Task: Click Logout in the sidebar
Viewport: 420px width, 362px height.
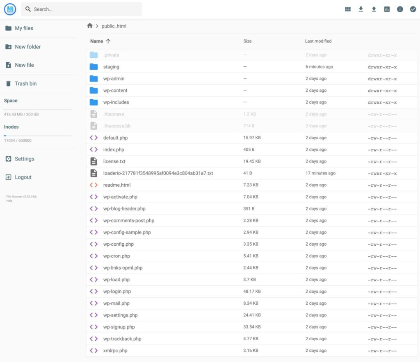Action: [23, 177]
